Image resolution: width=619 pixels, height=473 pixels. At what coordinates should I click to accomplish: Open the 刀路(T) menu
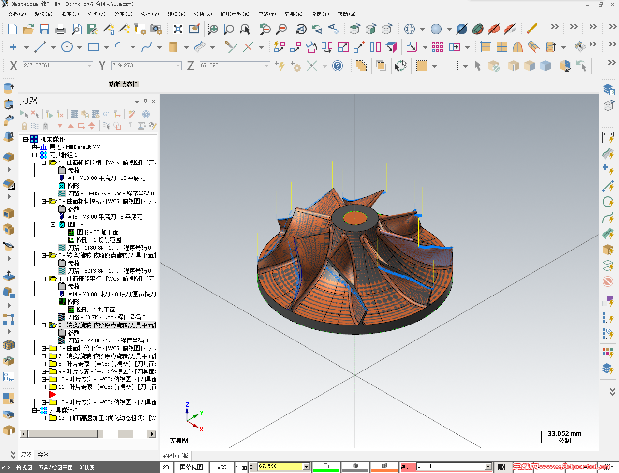tap(266, 14)
